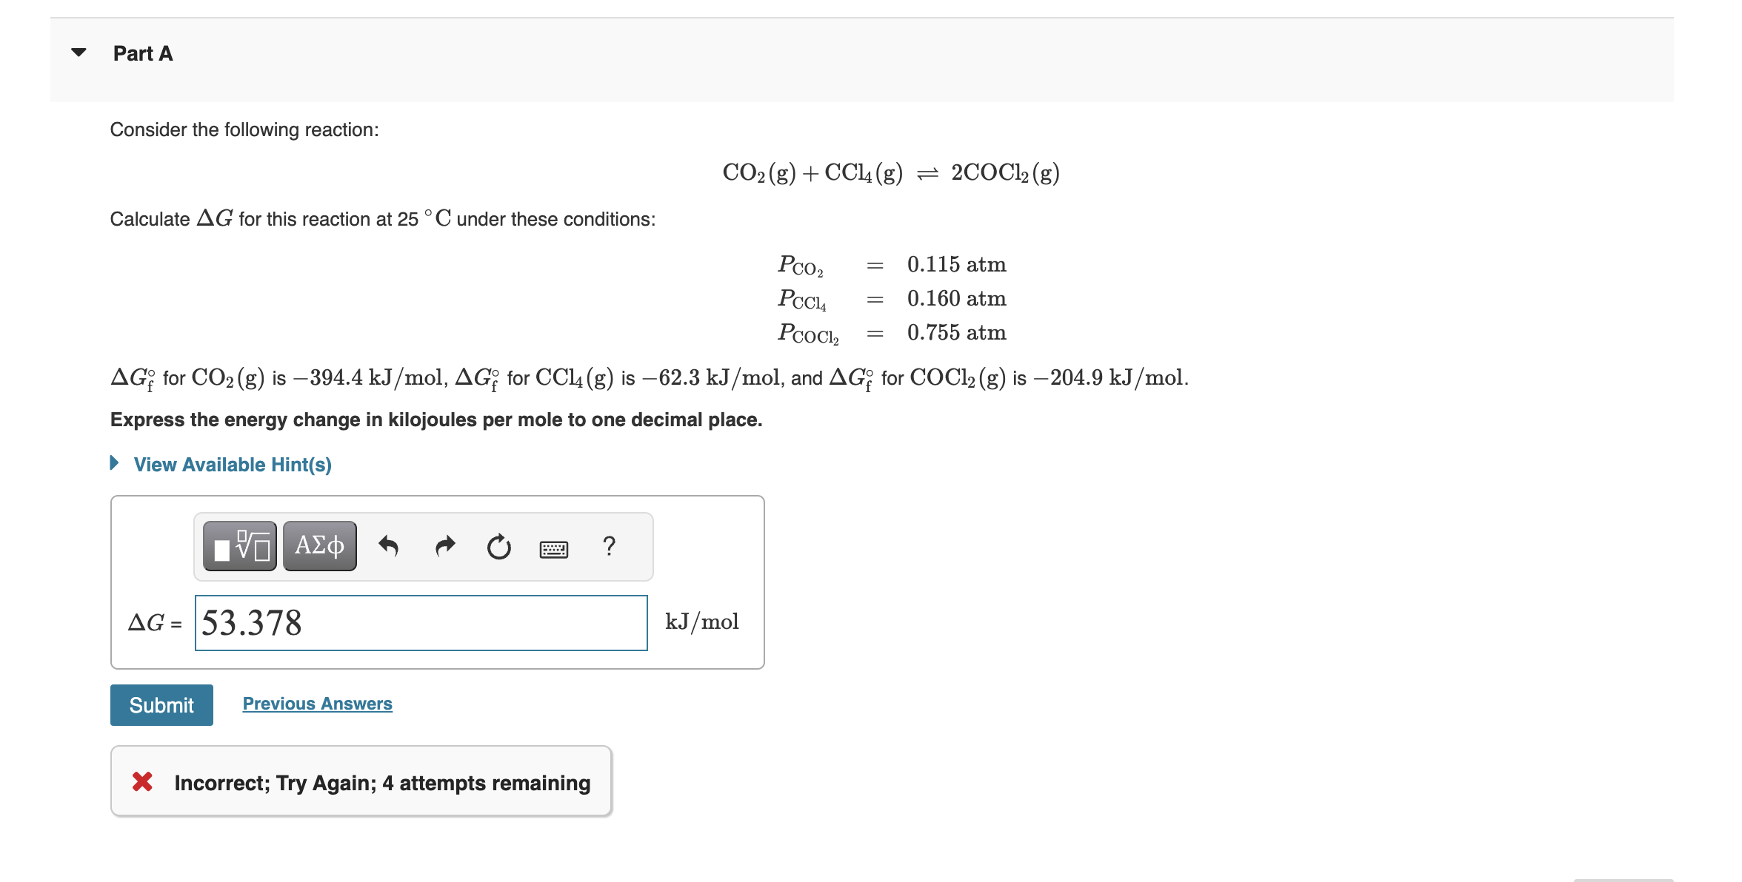
Task: Select the Part A header tab
Action: 141,53
